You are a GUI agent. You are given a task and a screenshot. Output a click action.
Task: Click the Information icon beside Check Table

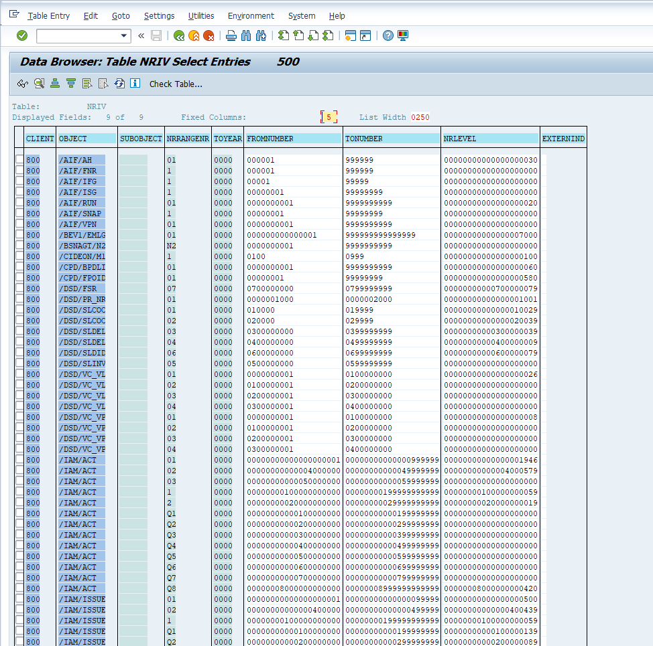(135, 84)
